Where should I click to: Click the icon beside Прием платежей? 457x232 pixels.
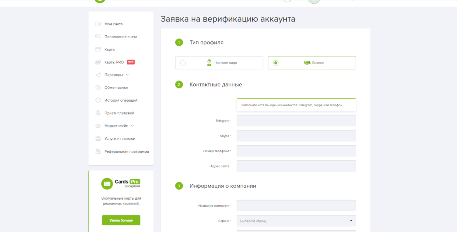point(98,113)
